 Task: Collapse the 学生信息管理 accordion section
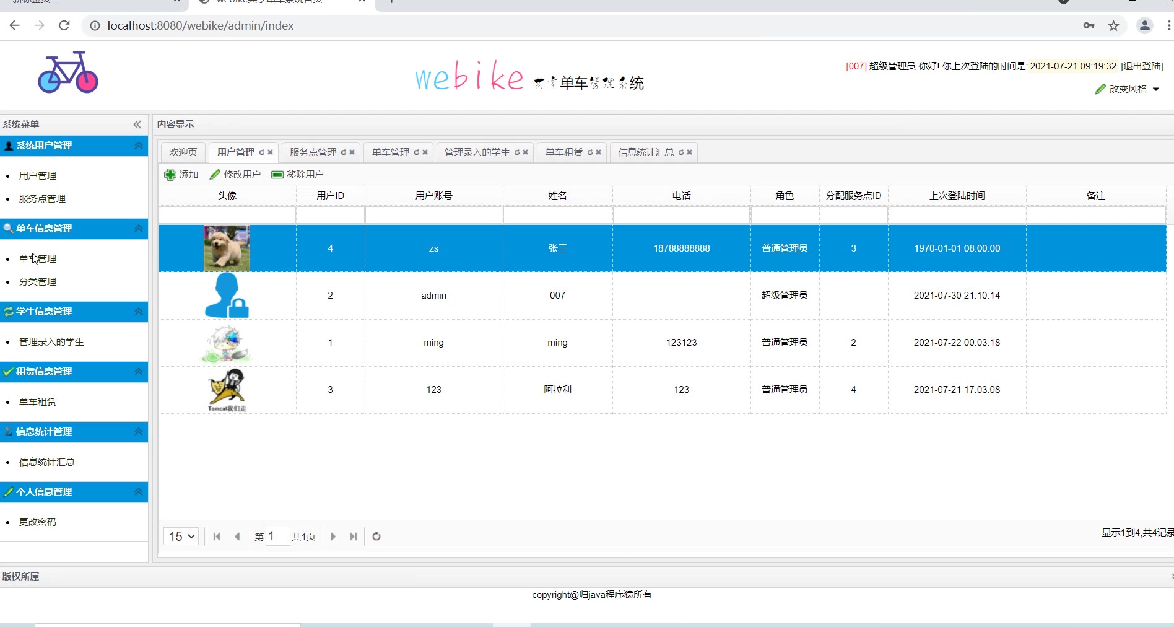[x=139, y=312]
